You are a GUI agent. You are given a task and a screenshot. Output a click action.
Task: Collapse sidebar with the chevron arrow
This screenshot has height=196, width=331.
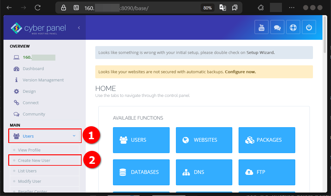tap(79, 27)
